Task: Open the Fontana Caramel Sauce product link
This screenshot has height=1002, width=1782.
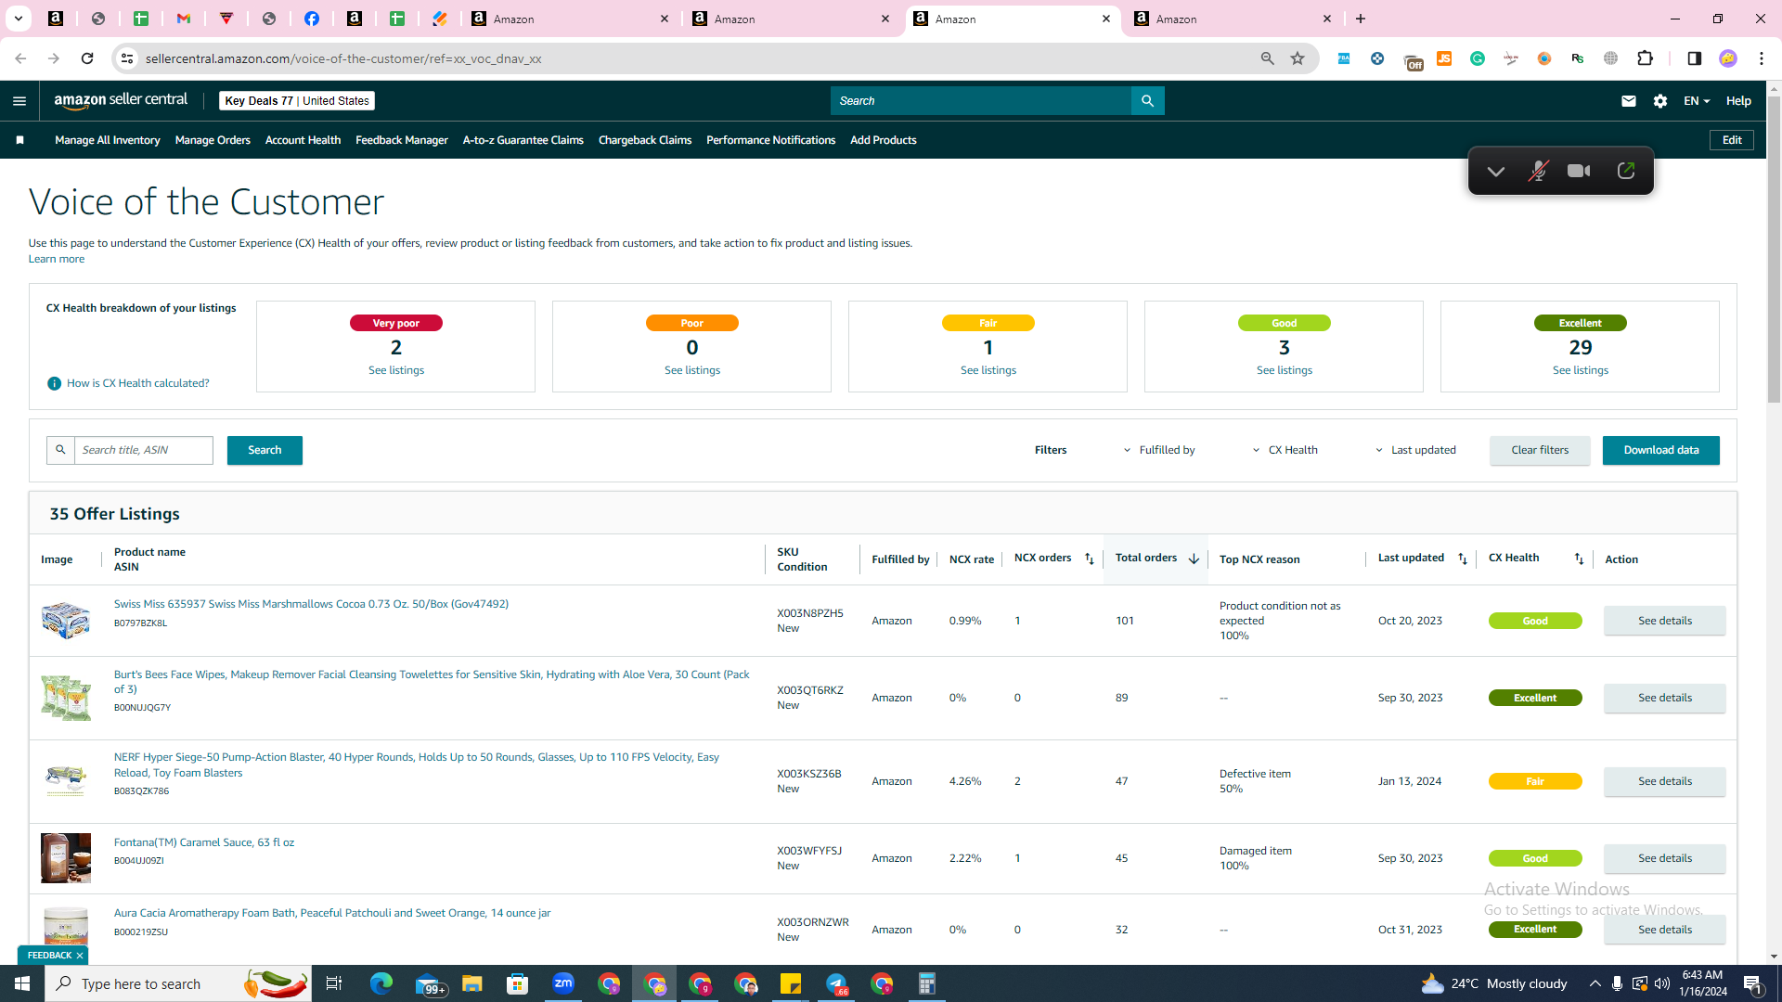Action: [204, 842]
